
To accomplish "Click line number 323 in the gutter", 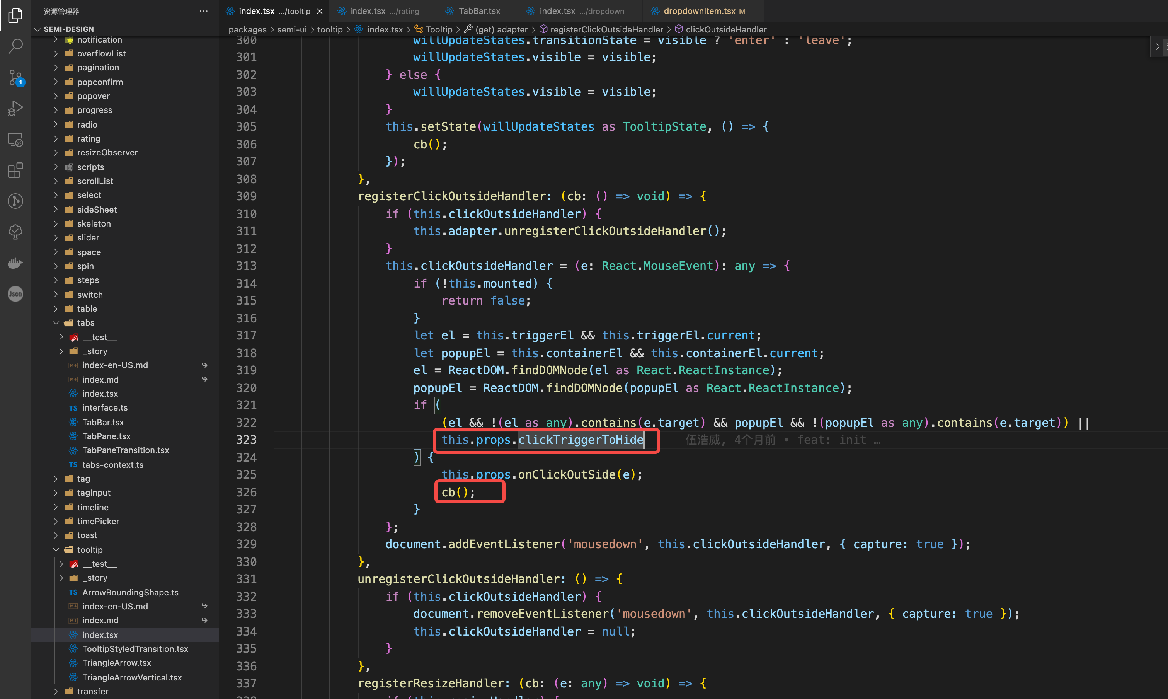I will [x=246, y=440].
